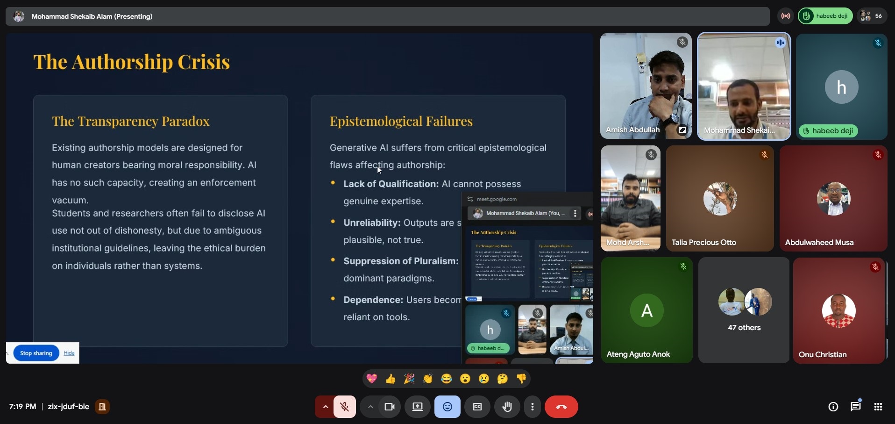
Task: Open participants list showing 56
Action: 871,16
